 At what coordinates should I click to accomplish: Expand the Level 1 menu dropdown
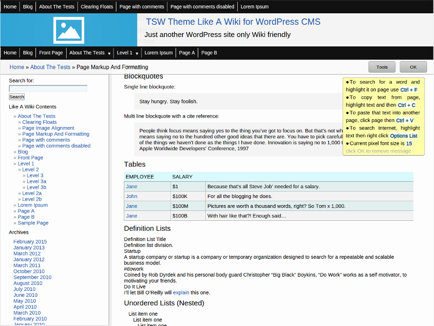136,53
